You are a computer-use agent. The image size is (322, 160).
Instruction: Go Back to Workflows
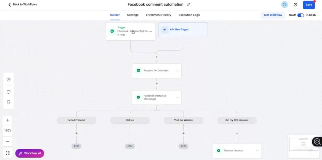[23, 5]
